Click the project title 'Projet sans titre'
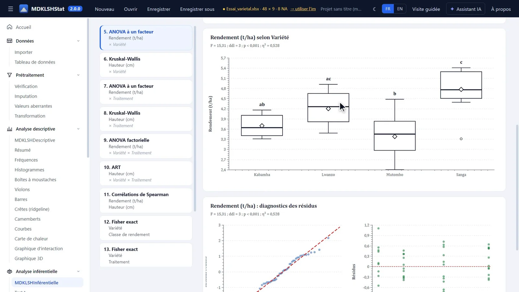Screen dimensions: 519x292 click(x=341, y=9)
